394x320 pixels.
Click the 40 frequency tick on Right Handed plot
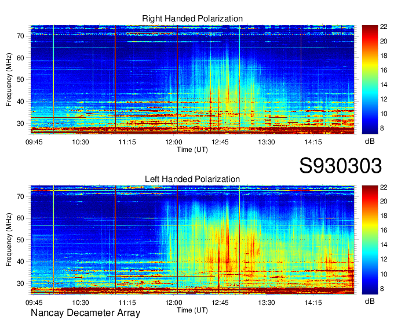pyautogui.click(x=21, y=102)
